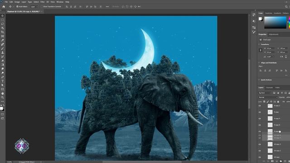Collapse the Align and Distribute section
Screen dimensions: 290x163
[x=259, y=63]
